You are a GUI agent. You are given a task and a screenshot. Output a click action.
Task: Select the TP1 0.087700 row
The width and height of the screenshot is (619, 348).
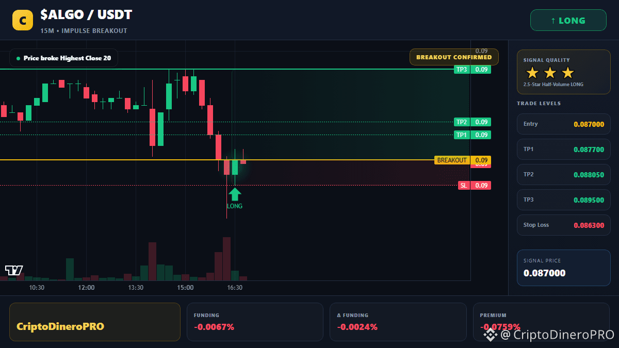coord(563,150)
